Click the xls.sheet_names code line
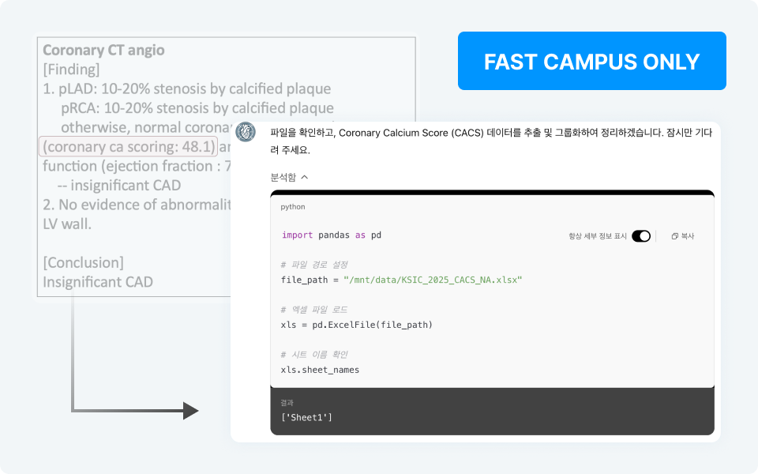The height and width of the screenshot is (474, 758). (x=320, y=370)
